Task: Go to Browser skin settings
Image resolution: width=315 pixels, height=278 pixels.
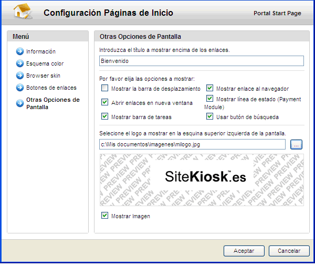Action: point(43,76)
